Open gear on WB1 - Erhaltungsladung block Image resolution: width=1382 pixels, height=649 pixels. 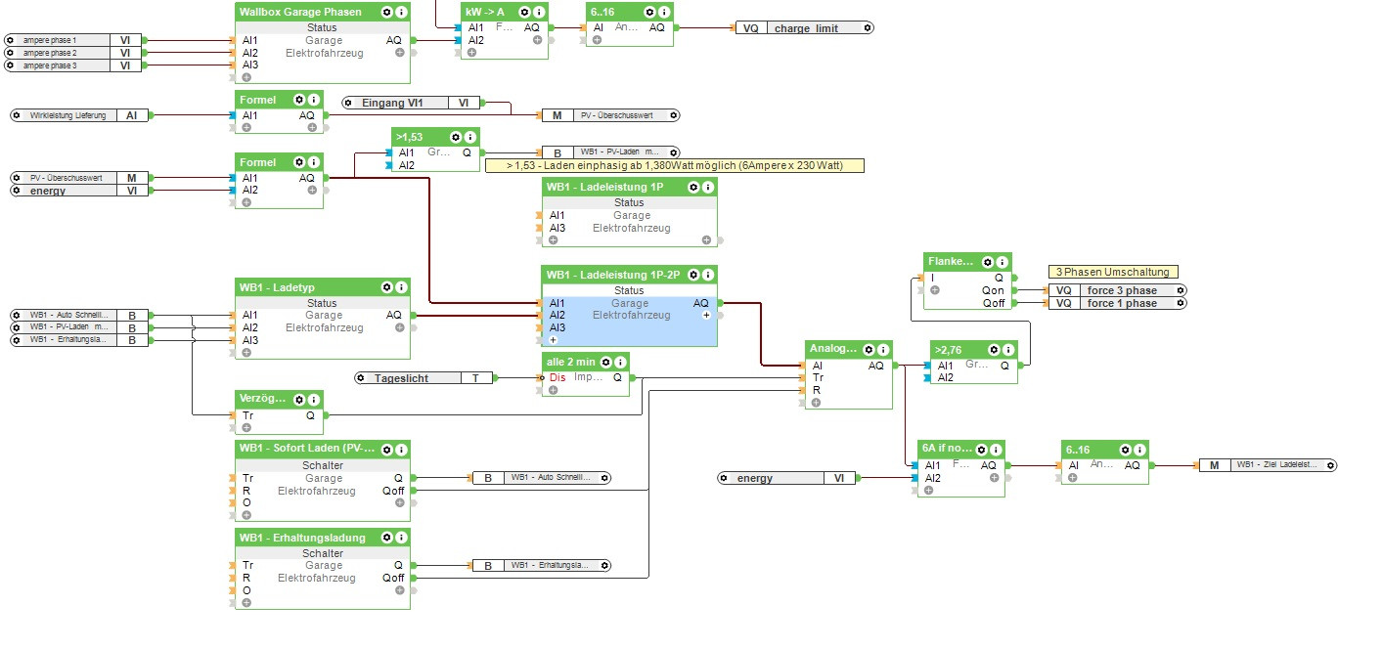pyautogui.click(x=387, y=538)
